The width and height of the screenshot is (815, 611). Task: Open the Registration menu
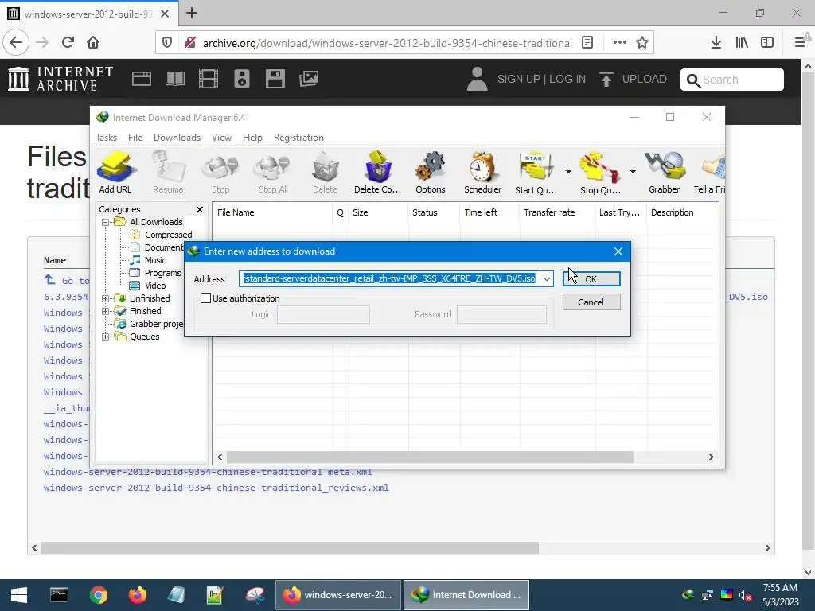[x=299, y=138]
